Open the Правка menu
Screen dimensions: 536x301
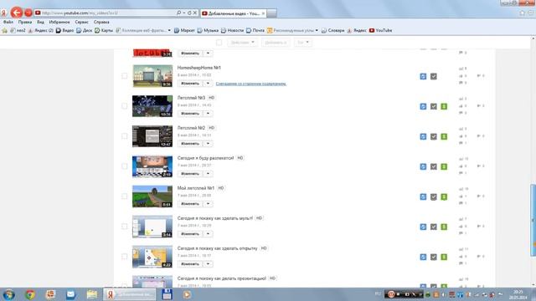pos(25,22)
